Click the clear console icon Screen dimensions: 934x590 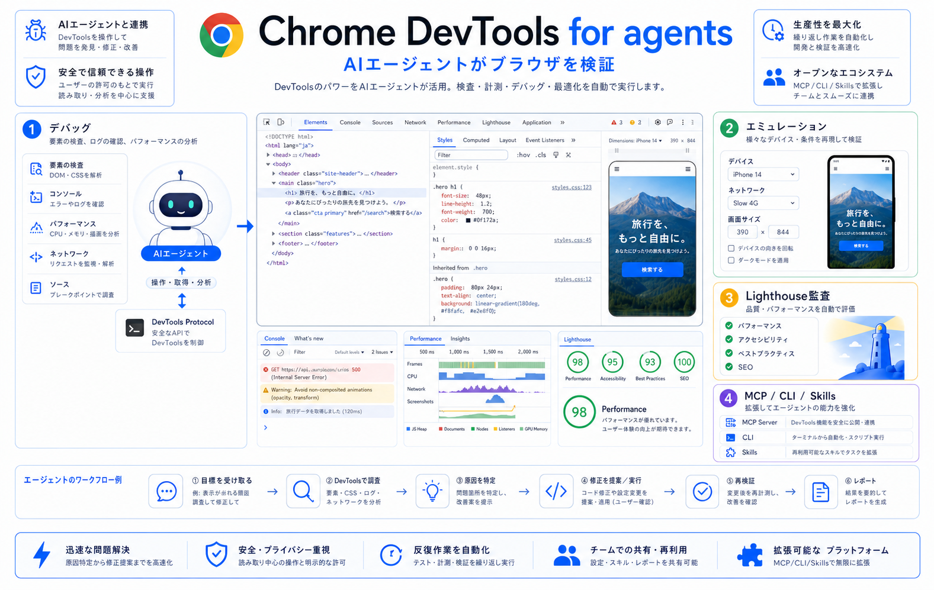[267, 352]
